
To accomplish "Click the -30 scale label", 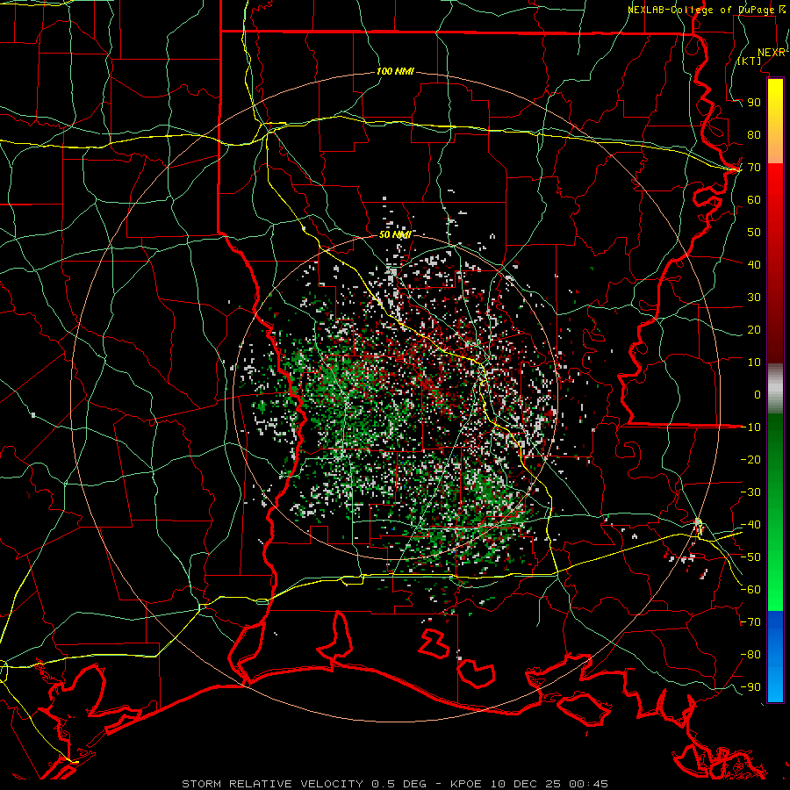I will pyautogui.click(x=750, y=492).
